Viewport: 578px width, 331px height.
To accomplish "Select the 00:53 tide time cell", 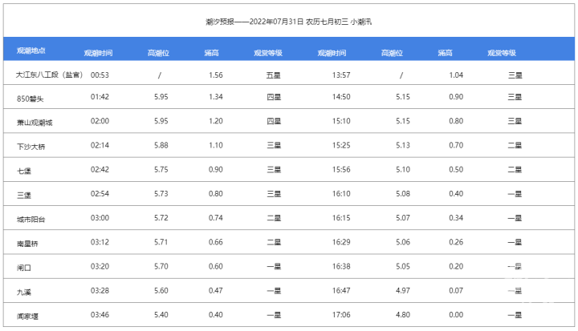I will click(x=100, y=75).
